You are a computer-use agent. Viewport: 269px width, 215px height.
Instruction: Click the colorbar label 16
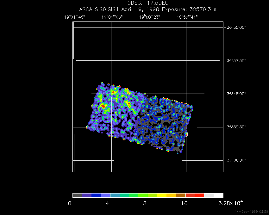184,204
